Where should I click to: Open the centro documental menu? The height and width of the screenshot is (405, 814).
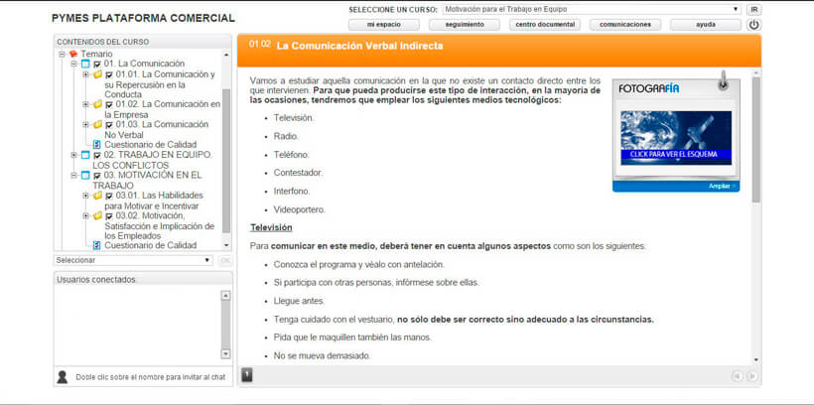pyautogui.click(x=545, y=25)
